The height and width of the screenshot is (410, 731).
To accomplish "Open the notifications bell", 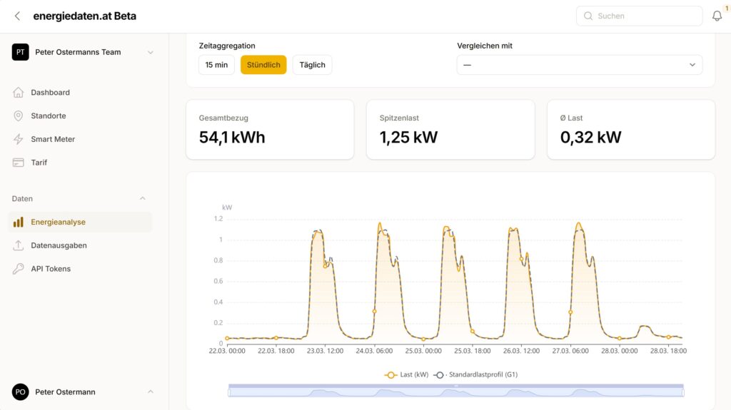I will coord(717,16).
